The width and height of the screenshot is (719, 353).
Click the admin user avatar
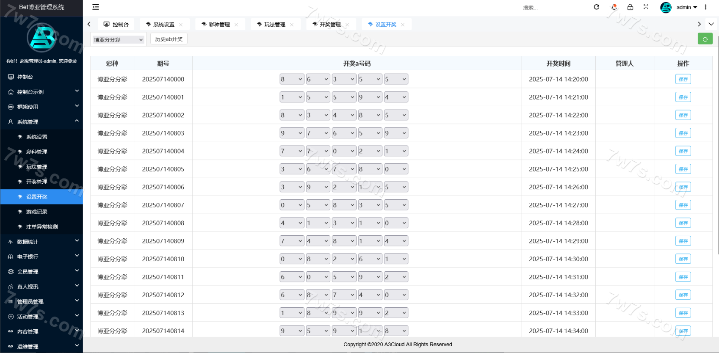666,7
